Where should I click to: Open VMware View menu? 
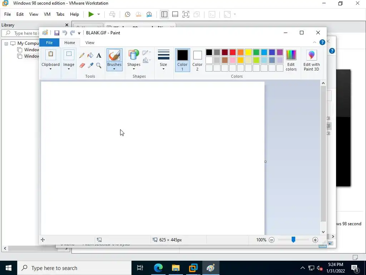click(34, 14)
